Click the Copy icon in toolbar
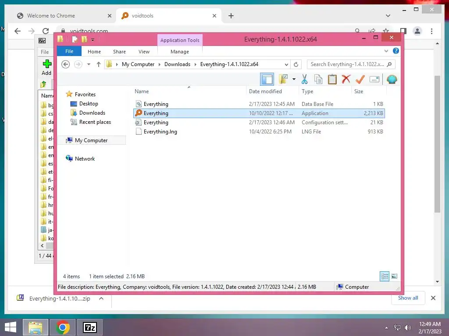 (x=318, y=79)
